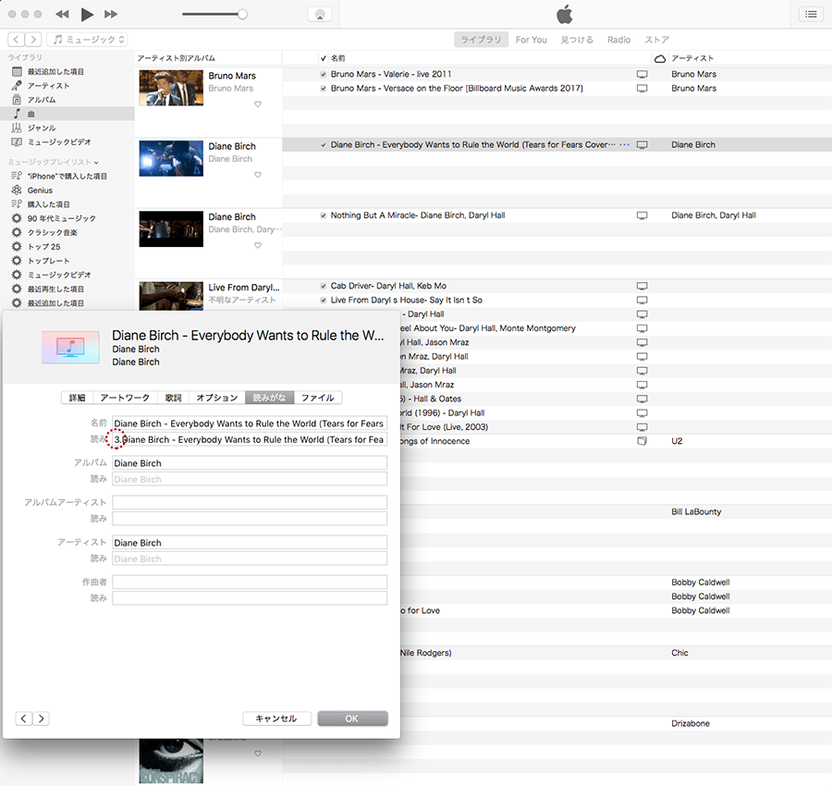Click the Play button in the toolbar

87,14
